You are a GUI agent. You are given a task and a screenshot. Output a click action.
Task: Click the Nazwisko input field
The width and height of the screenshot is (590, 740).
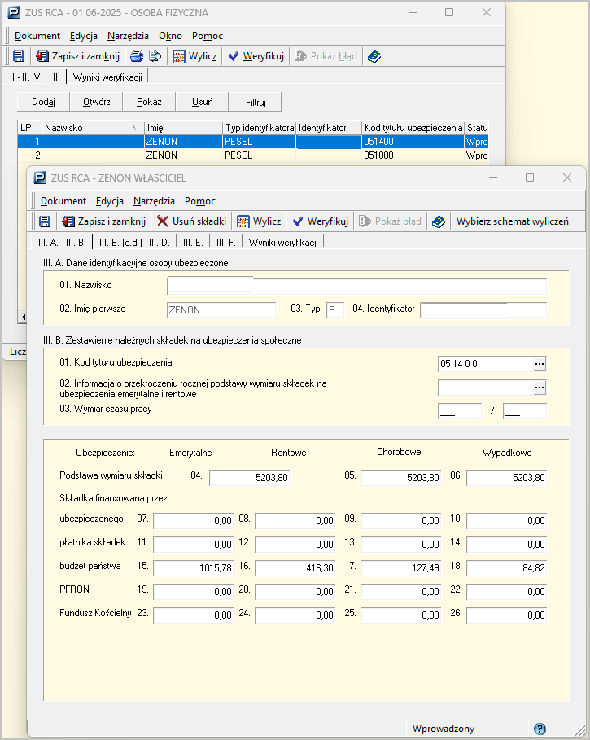(x=356, y=286)
